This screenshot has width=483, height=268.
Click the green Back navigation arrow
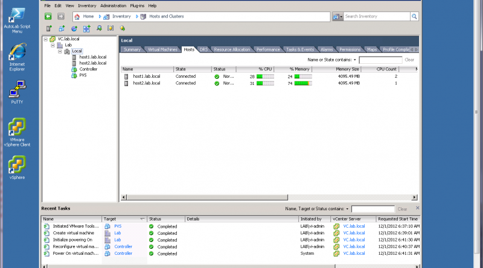(48, 17)
